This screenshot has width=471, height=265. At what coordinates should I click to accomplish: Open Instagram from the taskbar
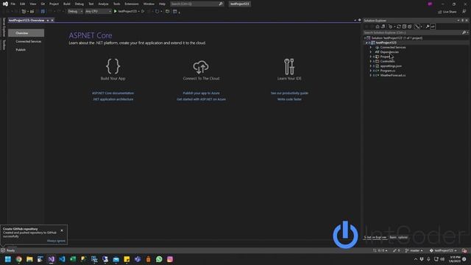point(170,259)
